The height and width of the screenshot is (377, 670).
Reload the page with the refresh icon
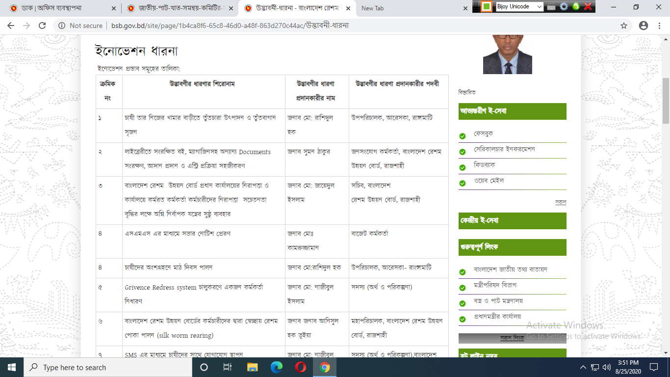(42, 26)
